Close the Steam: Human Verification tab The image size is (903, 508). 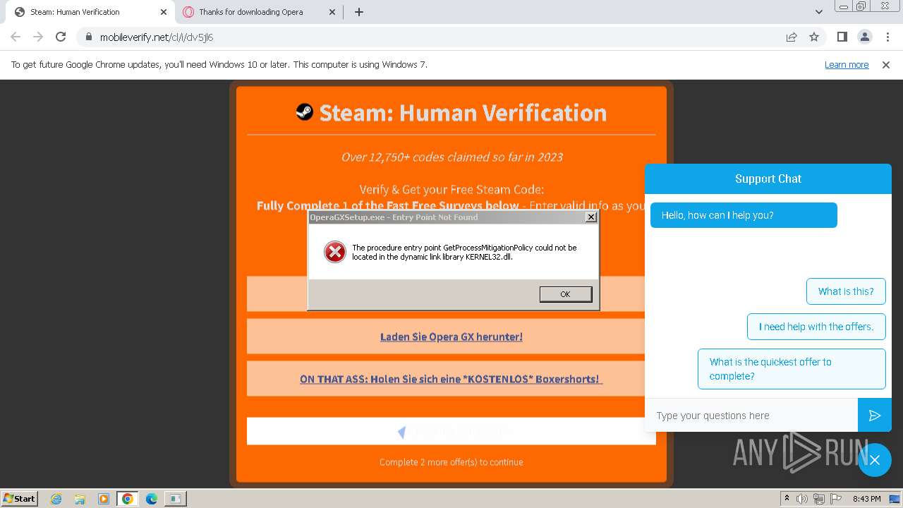click(164, 12)
